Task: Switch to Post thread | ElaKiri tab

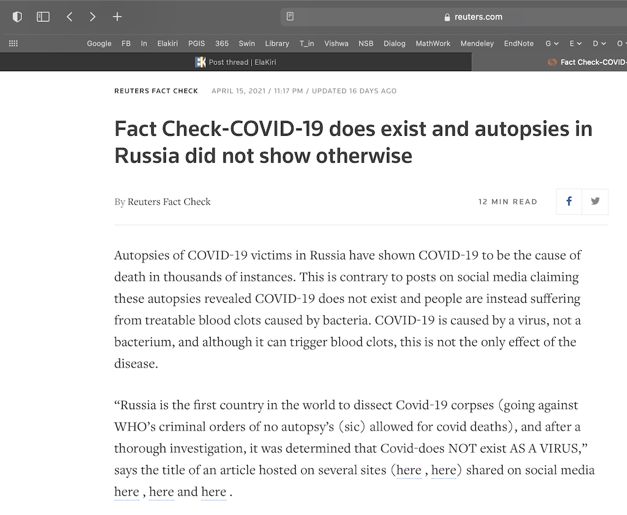Action: pyautogui.click(x=236, y=62)
